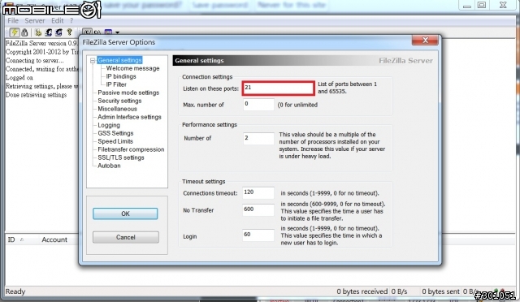Close the FileZilla Server Options dialog
Viewport: 520px width, 302px height.
click(x=425, y=40)
